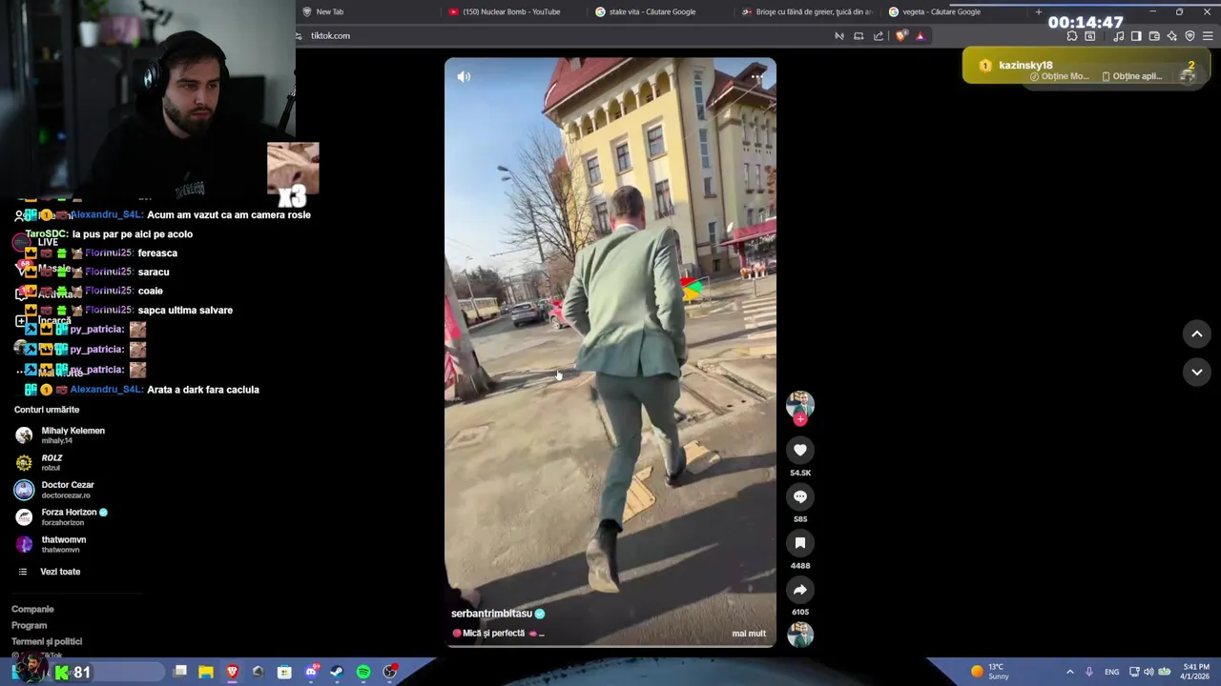Open Discord from the taskbar

(311, 672)
